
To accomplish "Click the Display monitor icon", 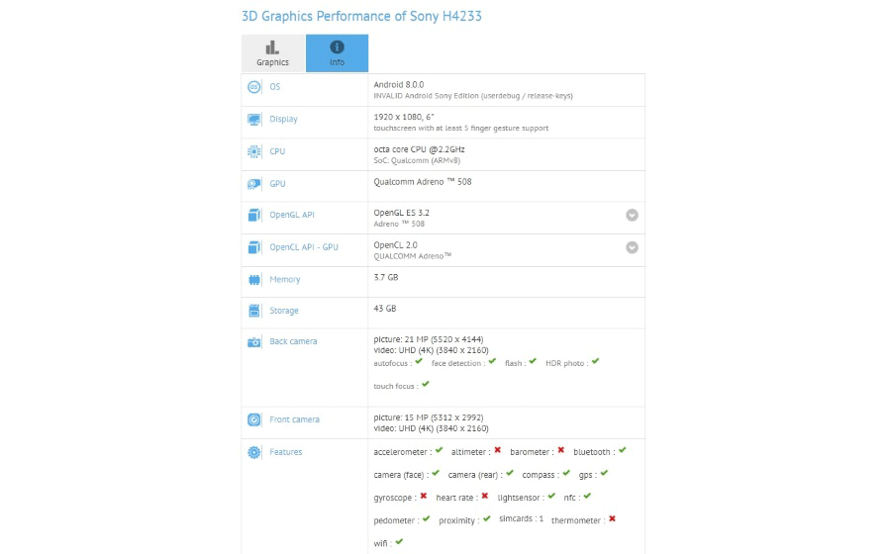I will (x=254, y=119).
